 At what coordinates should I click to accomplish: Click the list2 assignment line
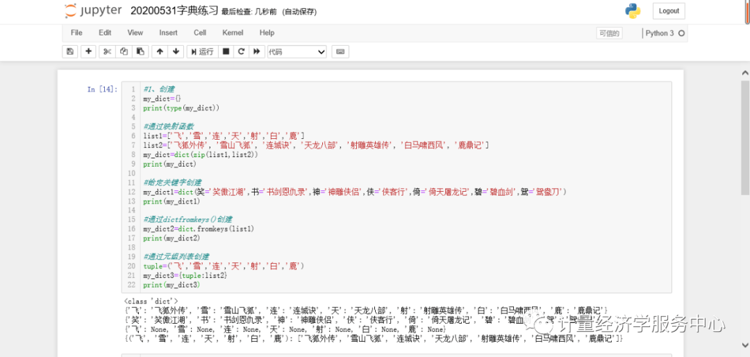pos(316,145)
